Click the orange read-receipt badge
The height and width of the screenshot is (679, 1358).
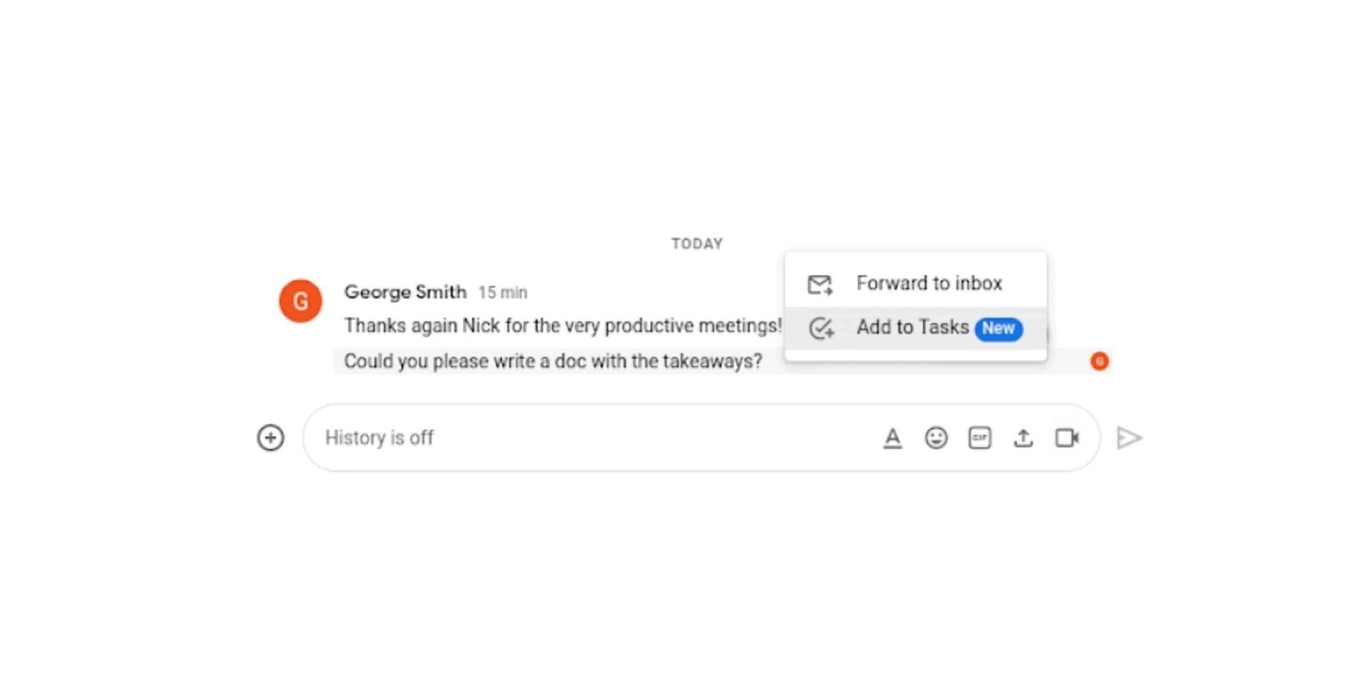point(1099,361)
